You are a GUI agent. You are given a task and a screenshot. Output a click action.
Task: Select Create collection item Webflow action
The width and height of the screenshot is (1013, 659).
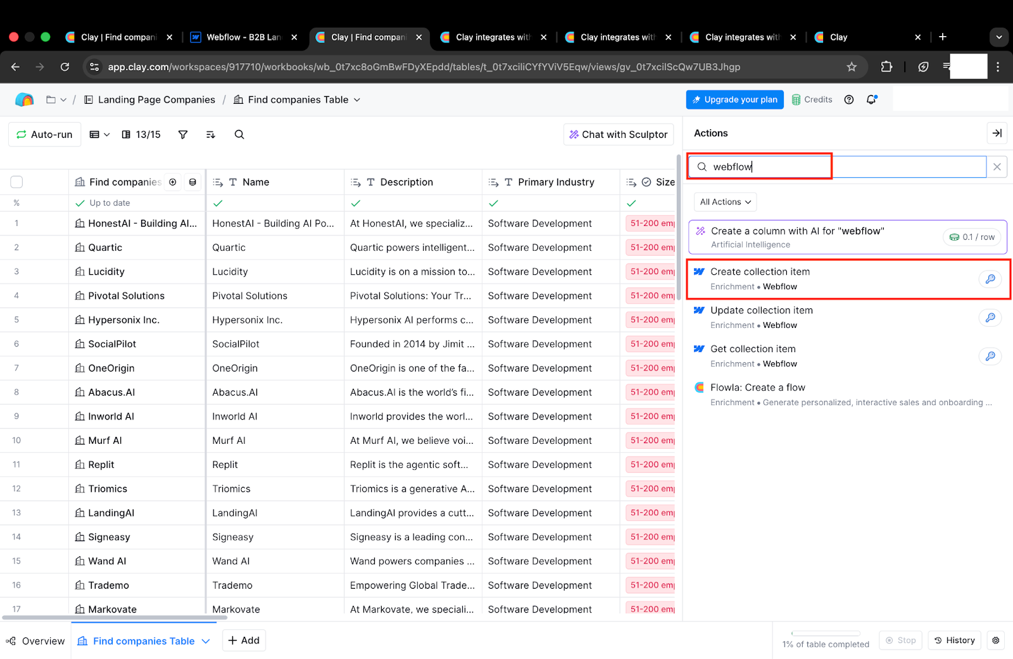coord(848,279)
